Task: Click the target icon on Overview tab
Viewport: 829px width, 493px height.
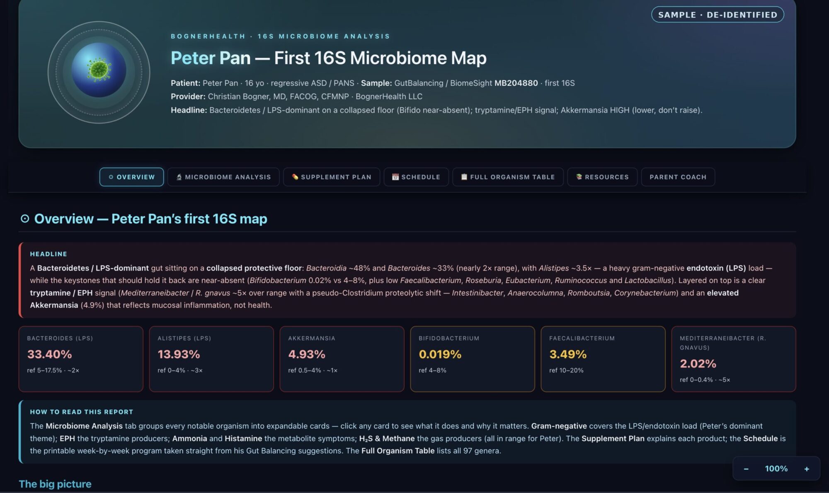Action: [x=111, y=177]
